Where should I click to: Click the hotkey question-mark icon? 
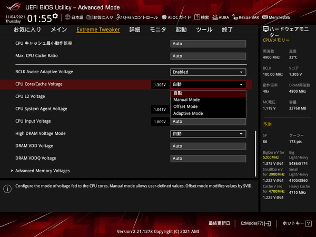coord(308,223)
